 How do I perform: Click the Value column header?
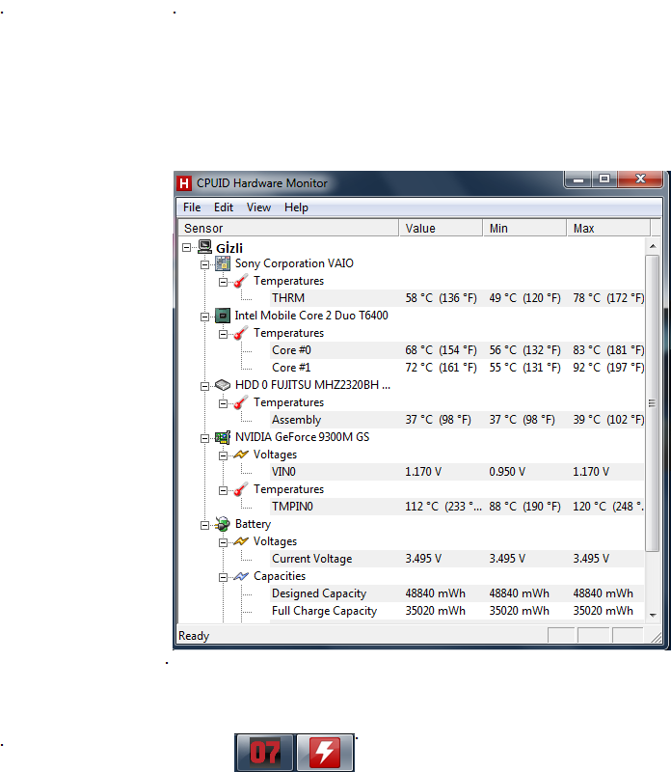tap(440, 229)
